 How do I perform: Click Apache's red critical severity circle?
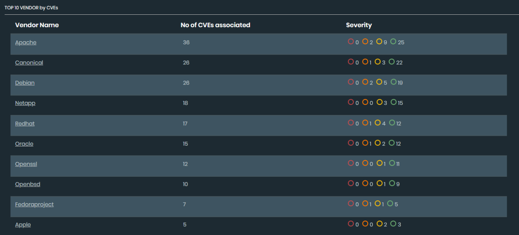[x=351, y=41]
